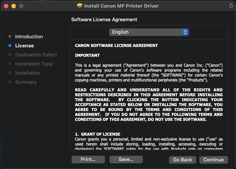Image resolution: width=236 pixels, height=169 pixels.
Task: Click the Installation step in the sidebar
Action: [27, 73]
